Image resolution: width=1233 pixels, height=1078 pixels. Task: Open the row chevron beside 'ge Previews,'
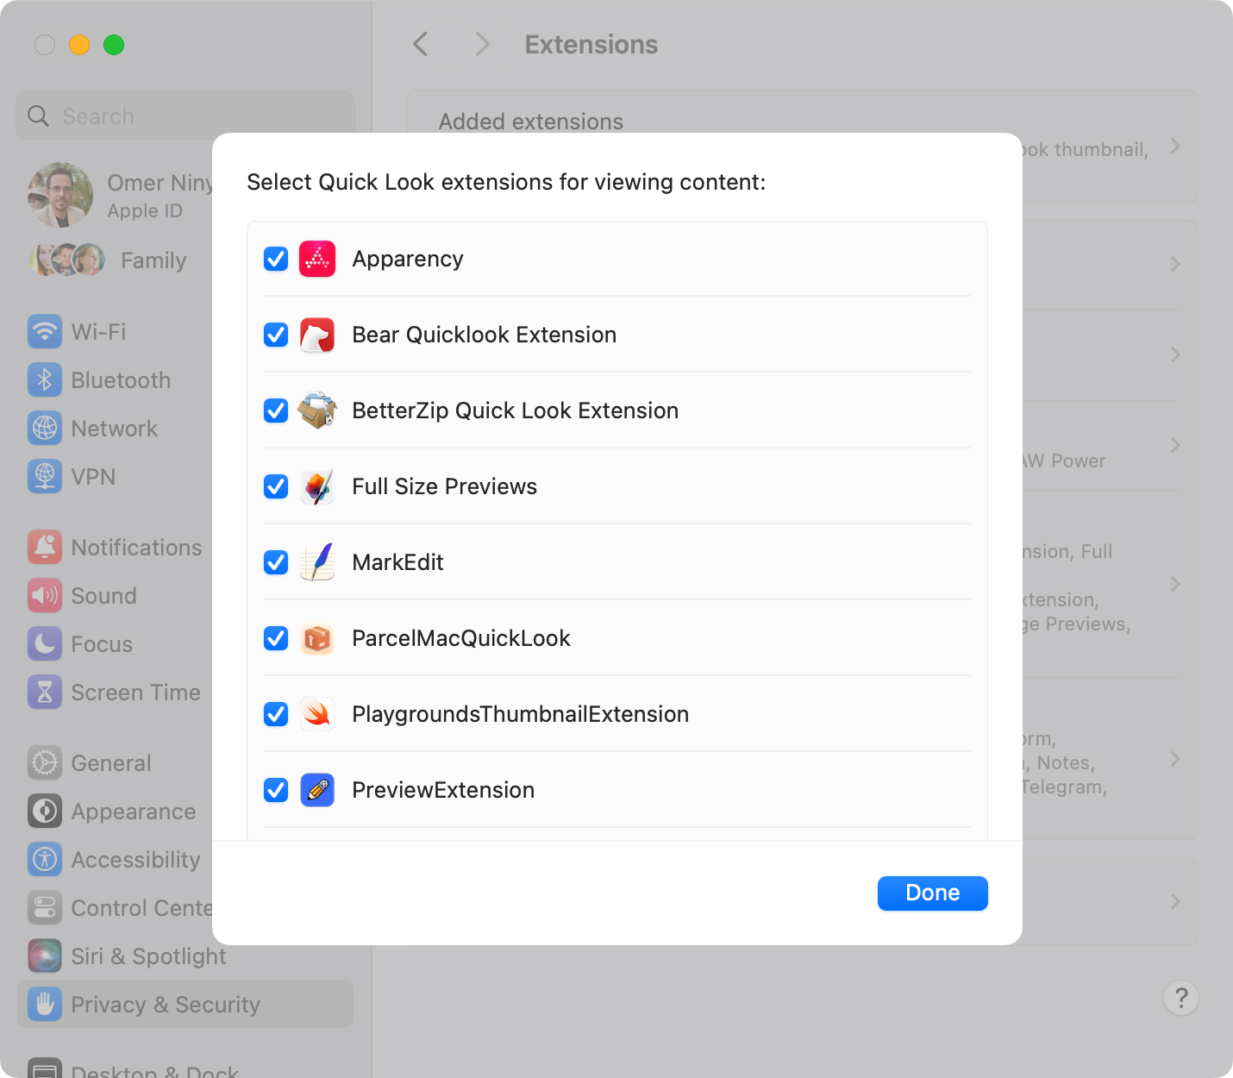click(1175, 584)
